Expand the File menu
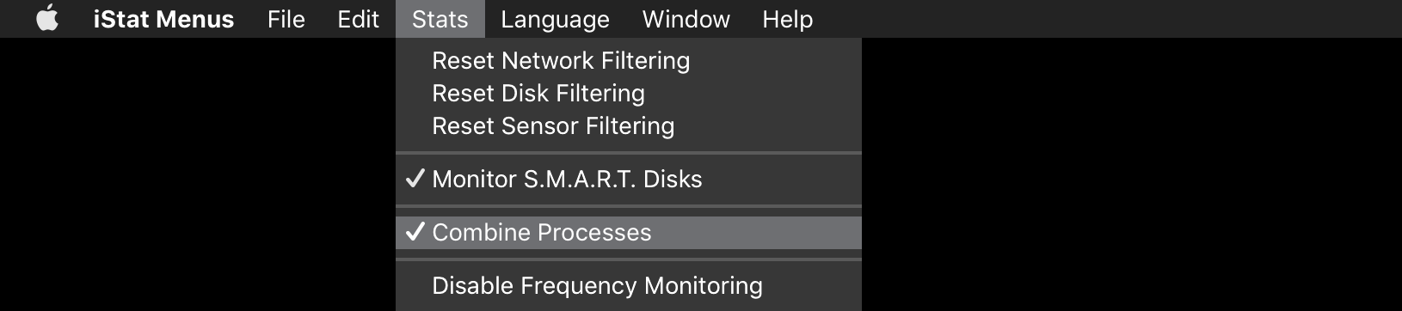The height and width of the screenshot is (311, 1402). click(286, 19)
